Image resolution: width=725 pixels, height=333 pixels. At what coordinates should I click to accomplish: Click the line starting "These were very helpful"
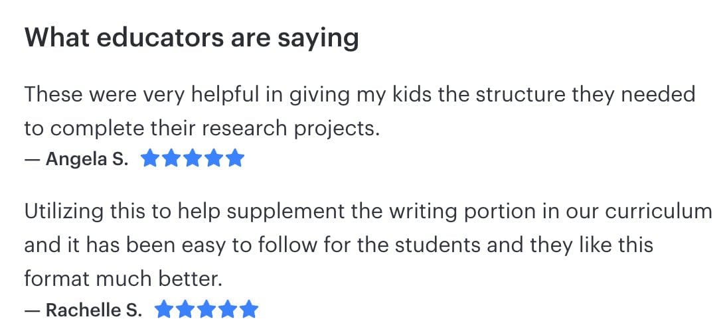tap(359, 94)
